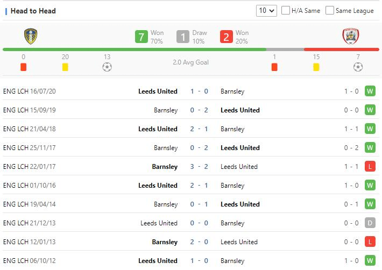Click Leeds United's yellow card icon
This screenshot has width=382, height=270.
click(65, 67)
